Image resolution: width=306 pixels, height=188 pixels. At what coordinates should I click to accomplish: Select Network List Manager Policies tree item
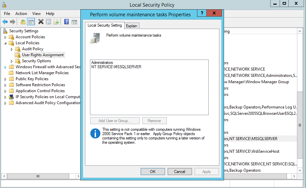click(x=42, y=73)
